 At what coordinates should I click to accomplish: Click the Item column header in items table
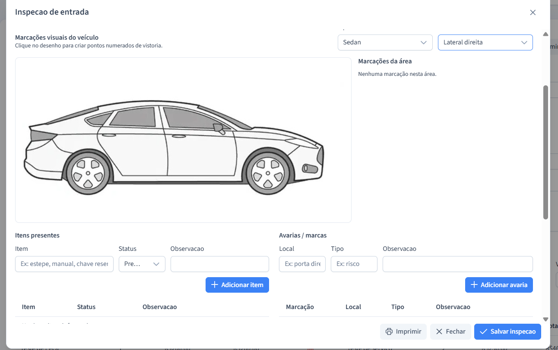coord(29,307)
